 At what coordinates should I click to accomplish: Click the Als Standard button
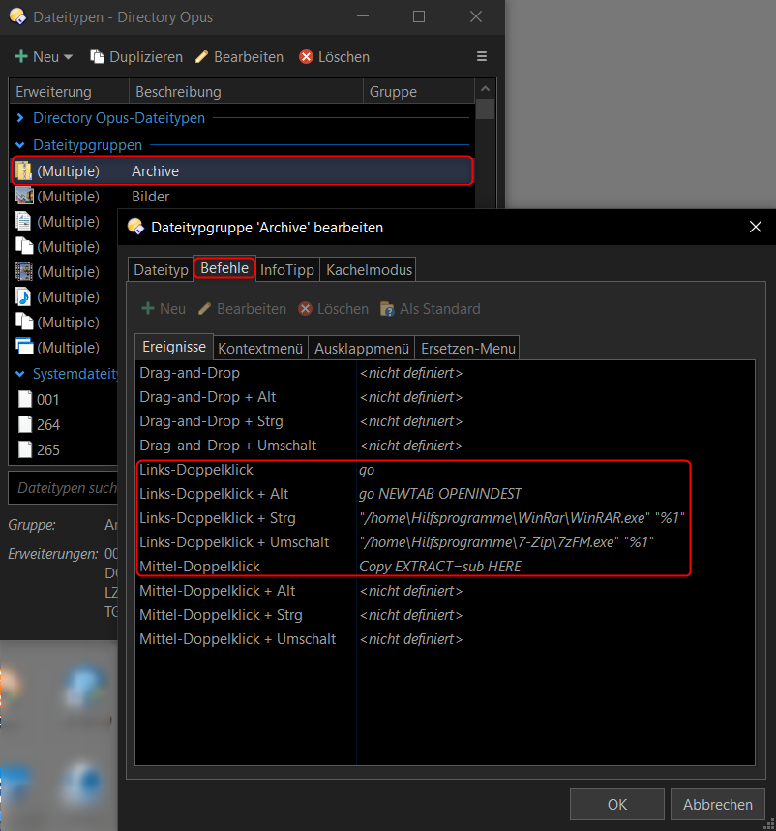(x=431, y=308)
